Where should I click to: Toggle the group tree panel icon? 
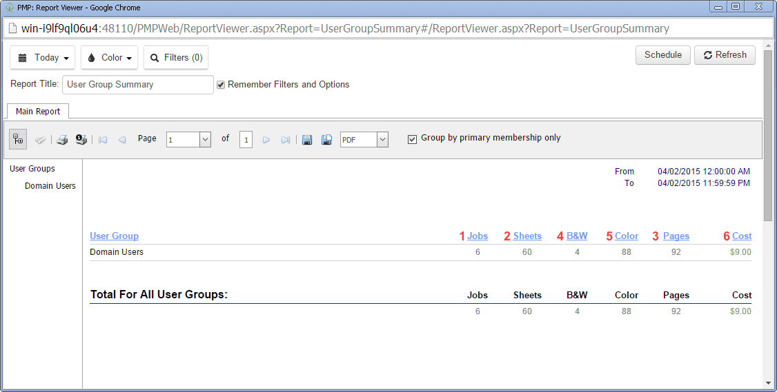coord(18,139)
